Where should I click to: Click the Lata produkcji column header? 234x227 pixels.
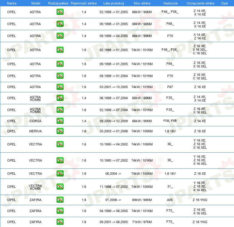[114, 3]
